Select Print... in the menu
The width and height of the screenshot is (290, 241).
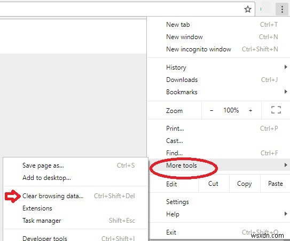pos(219,129)
